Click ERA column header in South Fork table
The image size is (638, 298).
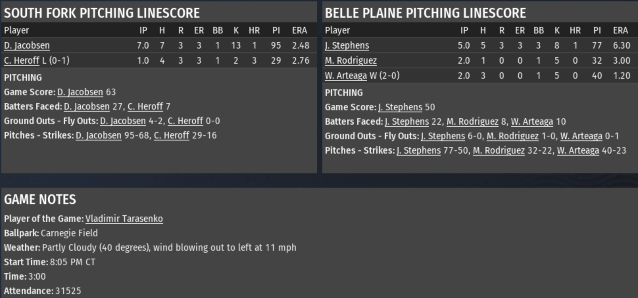[x=299, y=30]
